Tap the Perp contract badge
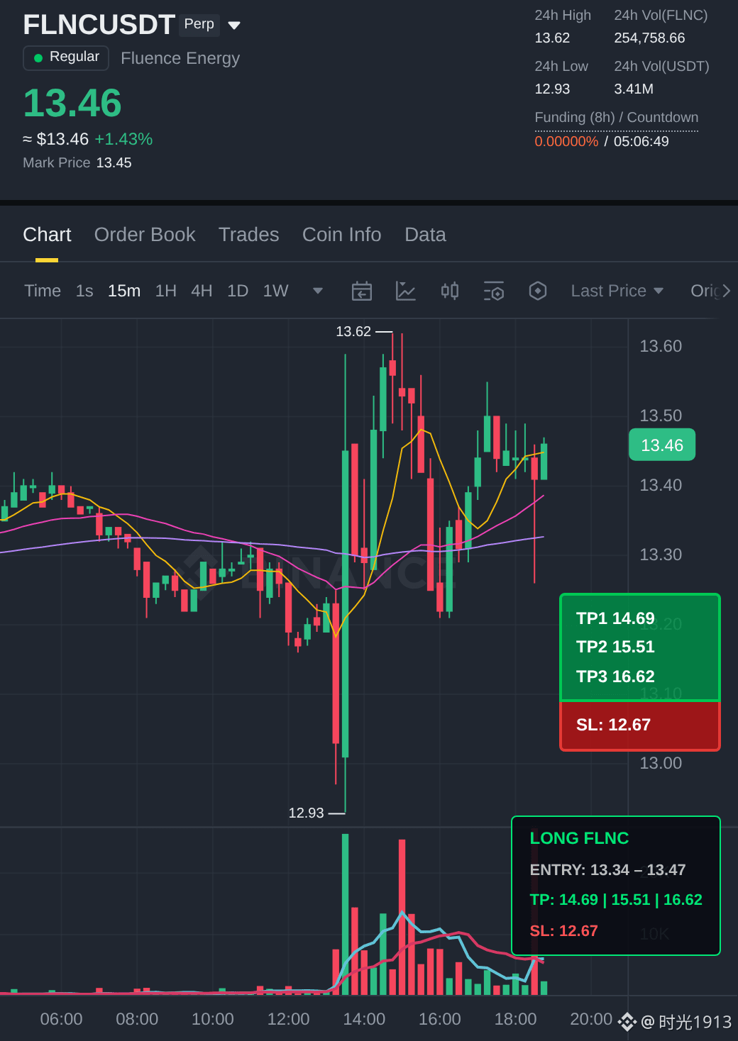738x1041 pixels. point(199,24)
